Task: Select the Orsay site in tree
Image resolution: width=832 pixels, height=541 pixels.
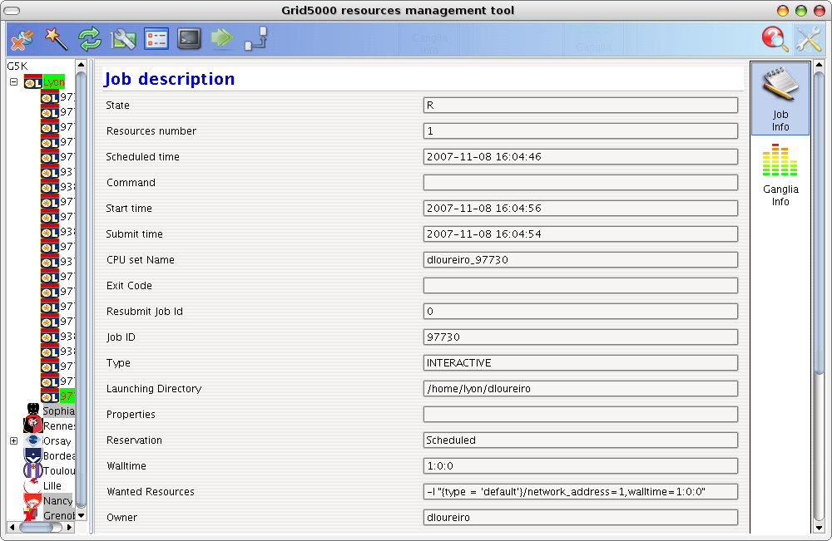Action: point(57,440)
